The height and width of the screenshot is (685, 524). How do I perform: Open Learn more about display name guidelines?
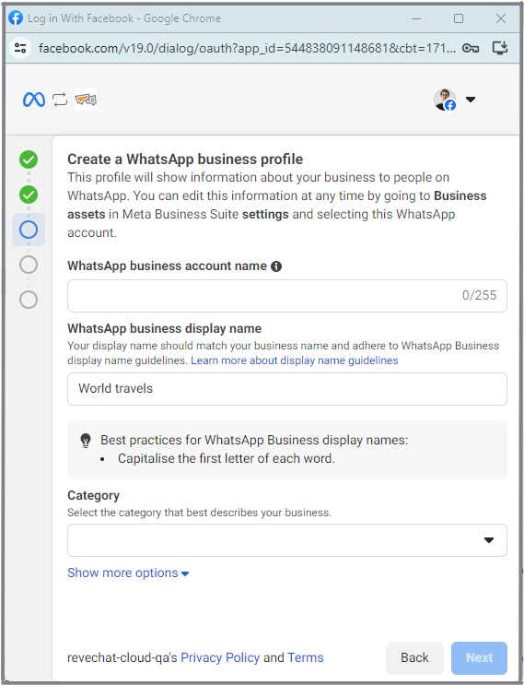295,360
